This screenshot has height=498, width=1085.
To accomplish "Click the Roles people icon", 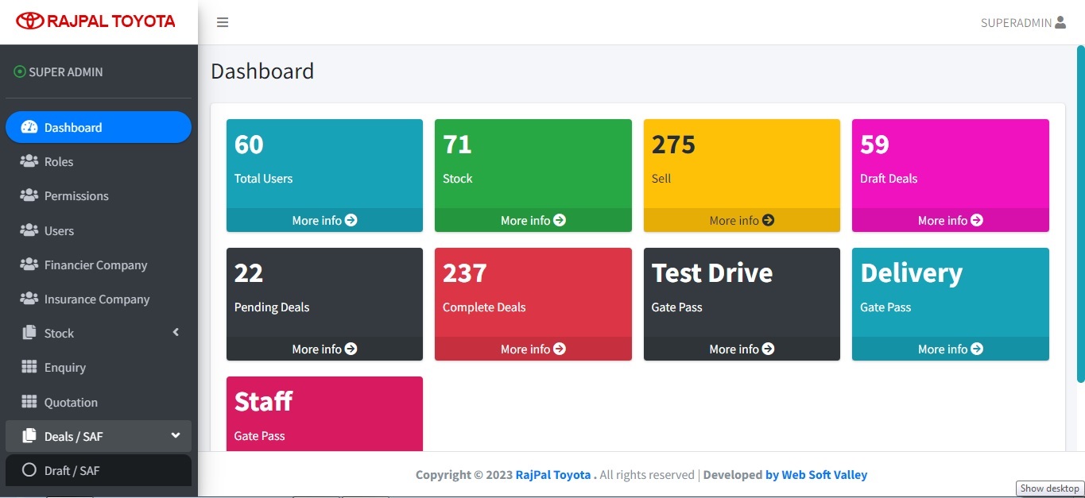I will [x=29, y=161].
